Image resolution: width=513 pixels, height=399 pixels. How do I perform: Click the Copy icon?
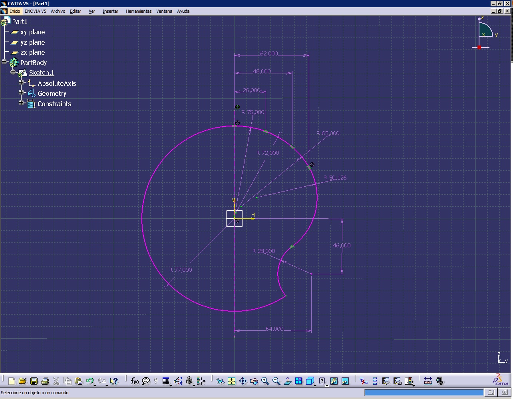pos(68,381)
